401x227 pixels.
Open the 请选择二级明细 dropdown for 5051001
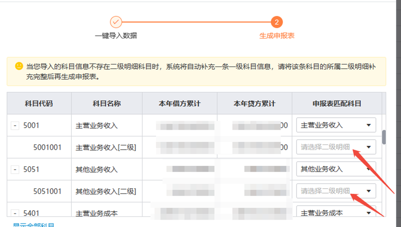(x=336, y=191)
